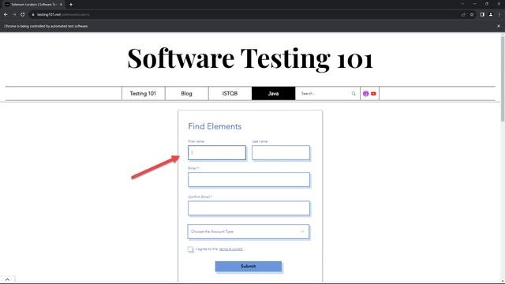Viewport: 505px width, 284px height.
Task: Bookmark this page with the star icon
Action: point(472,14)
